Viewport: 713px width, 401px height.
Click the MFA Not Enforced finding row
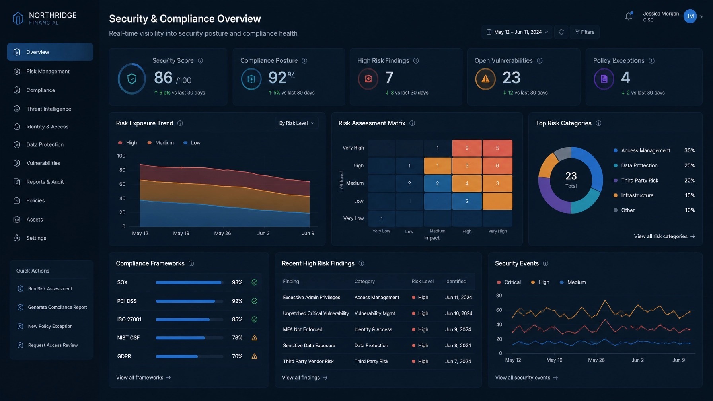point(378,329)
